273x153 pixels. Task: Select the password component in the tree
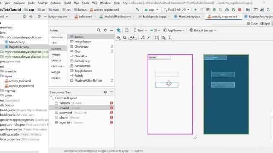tap(81, 113)
